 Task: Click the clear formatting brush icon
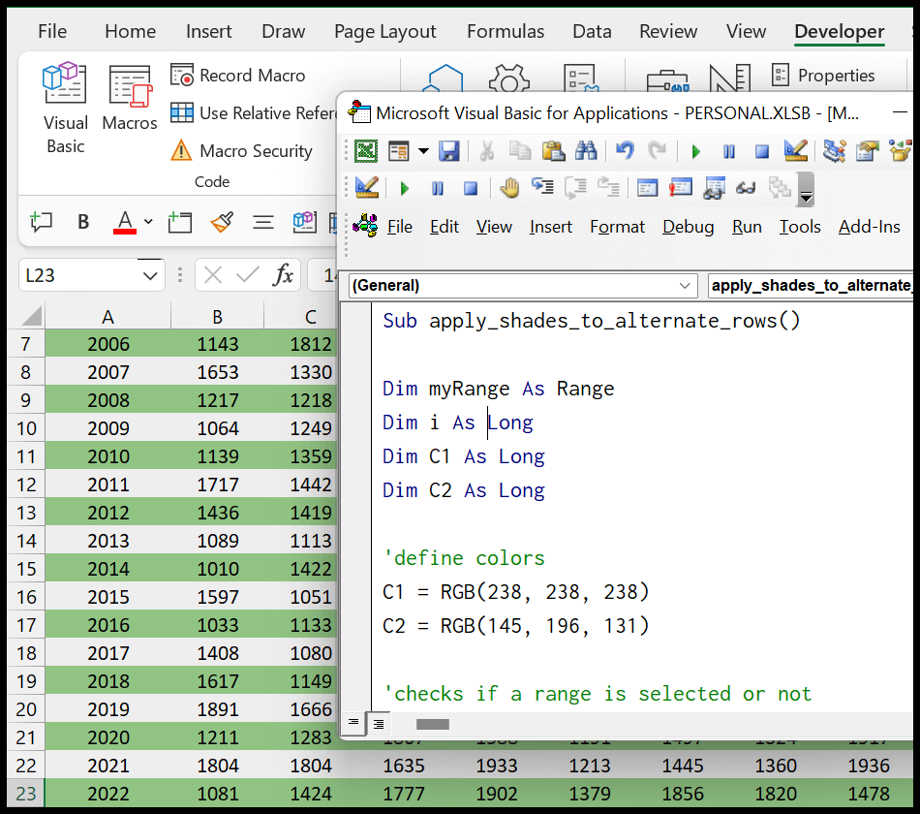coord(222,222)
